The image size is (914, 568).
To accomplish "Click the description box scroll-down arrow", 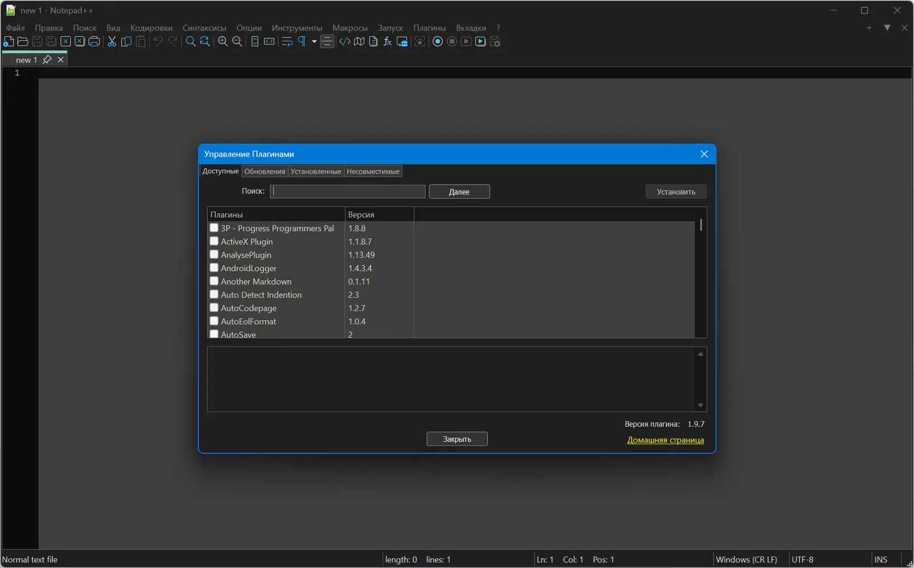I will pyautogui.click(x=701, y=405).
